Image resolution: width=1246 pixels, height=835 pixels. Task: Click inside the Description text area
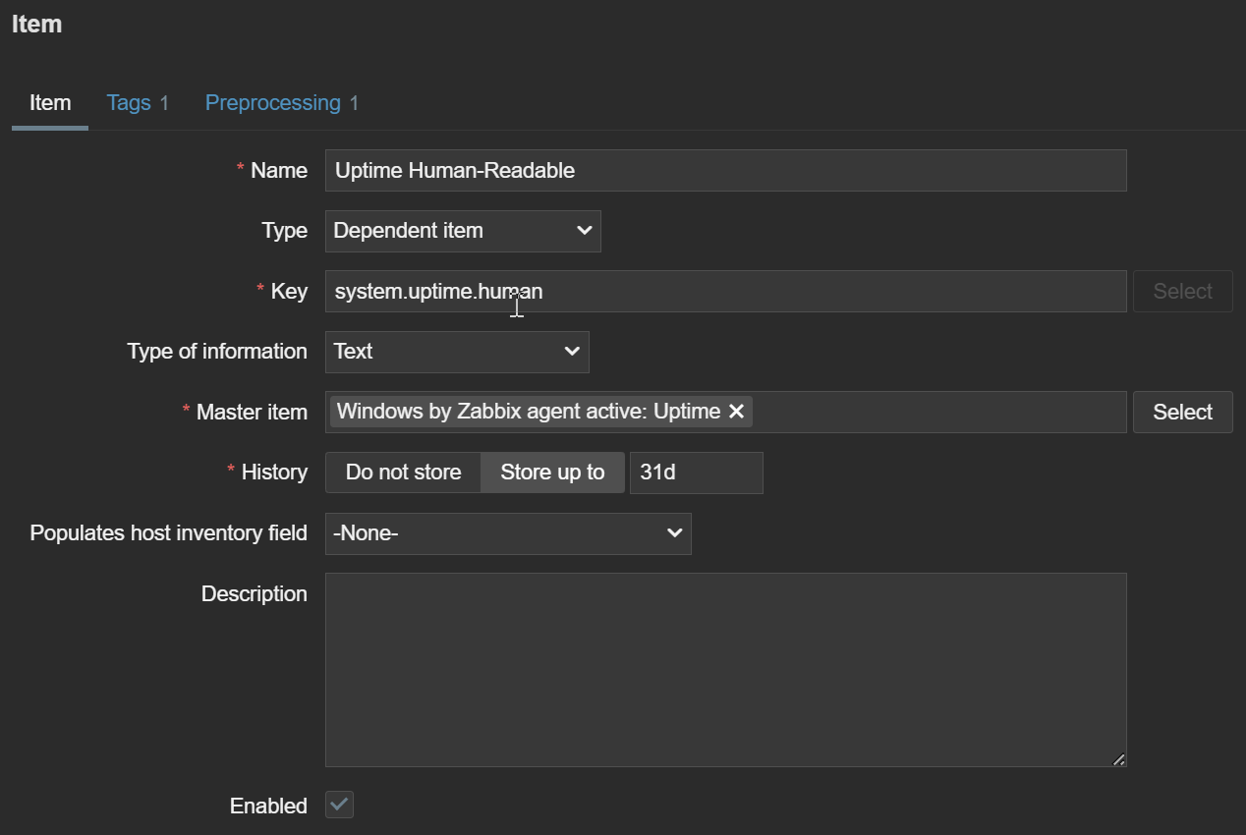(725, 670)
